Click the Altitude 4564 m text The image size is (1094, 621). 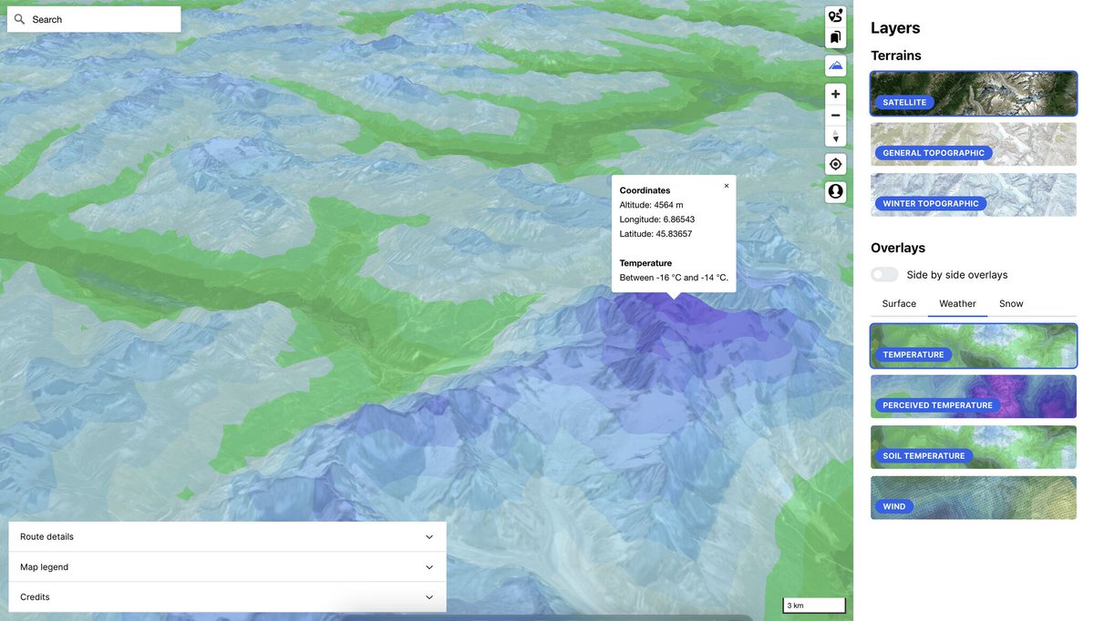pos(651,205)
